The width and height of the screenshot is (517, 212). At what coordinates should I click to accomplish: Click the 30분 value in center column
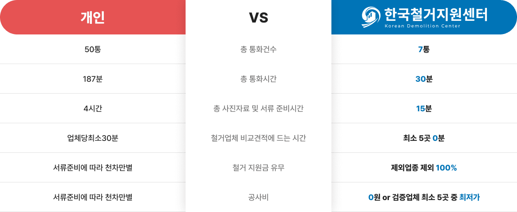click(x=424, y=79)
